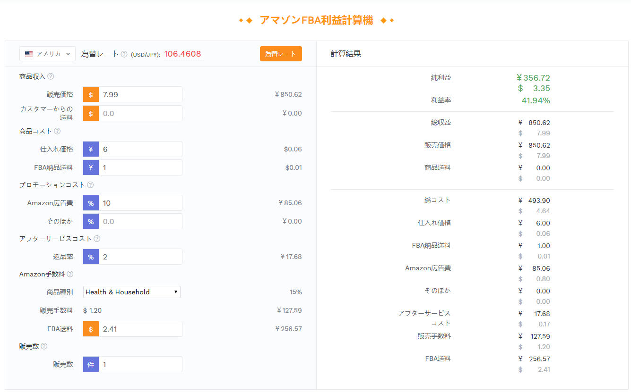Click the help icon next to アフターサービスコスト
This screenshot has height=392, width=631.
97,239
